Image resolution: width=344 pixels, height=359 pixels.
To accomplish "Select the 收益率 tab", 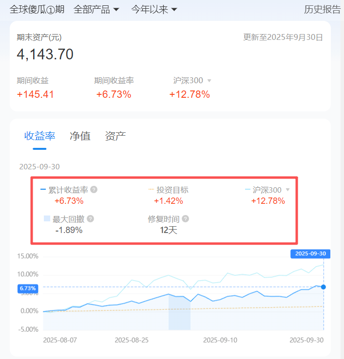I will pos(40,136).
